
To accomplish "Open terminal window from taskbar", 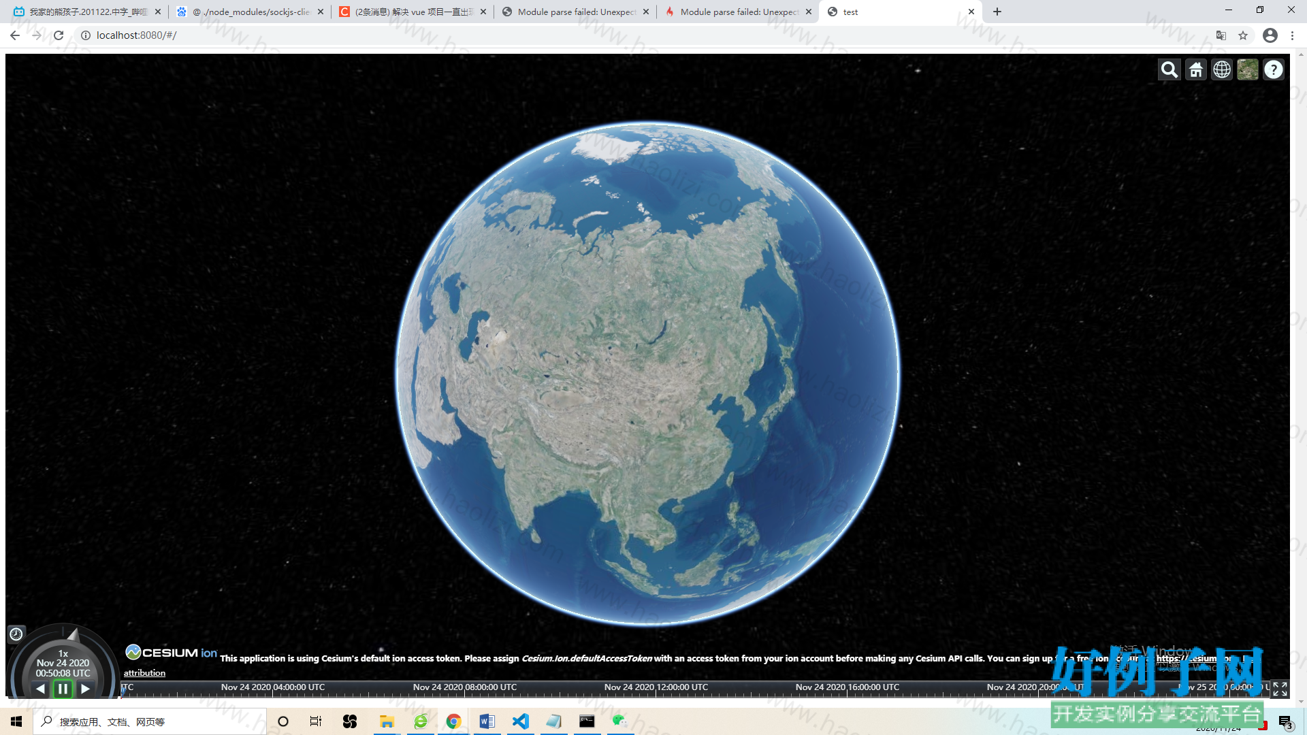I will (587, 721).
